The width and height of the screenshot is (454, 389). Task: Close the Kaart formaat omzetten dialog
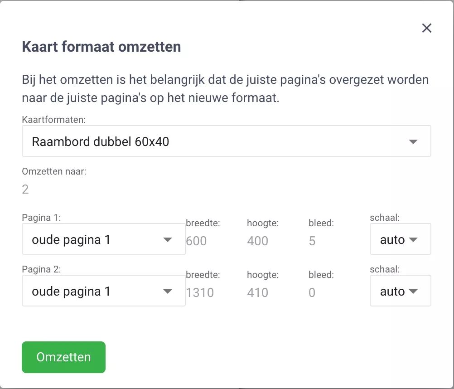tap(426, 28)
